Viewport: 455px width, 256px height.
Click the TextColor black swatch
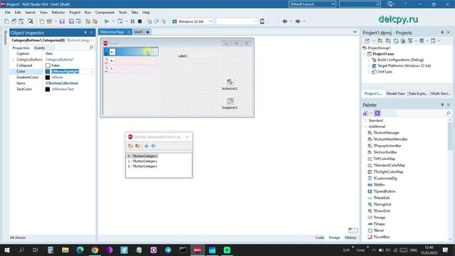point(48,90)
